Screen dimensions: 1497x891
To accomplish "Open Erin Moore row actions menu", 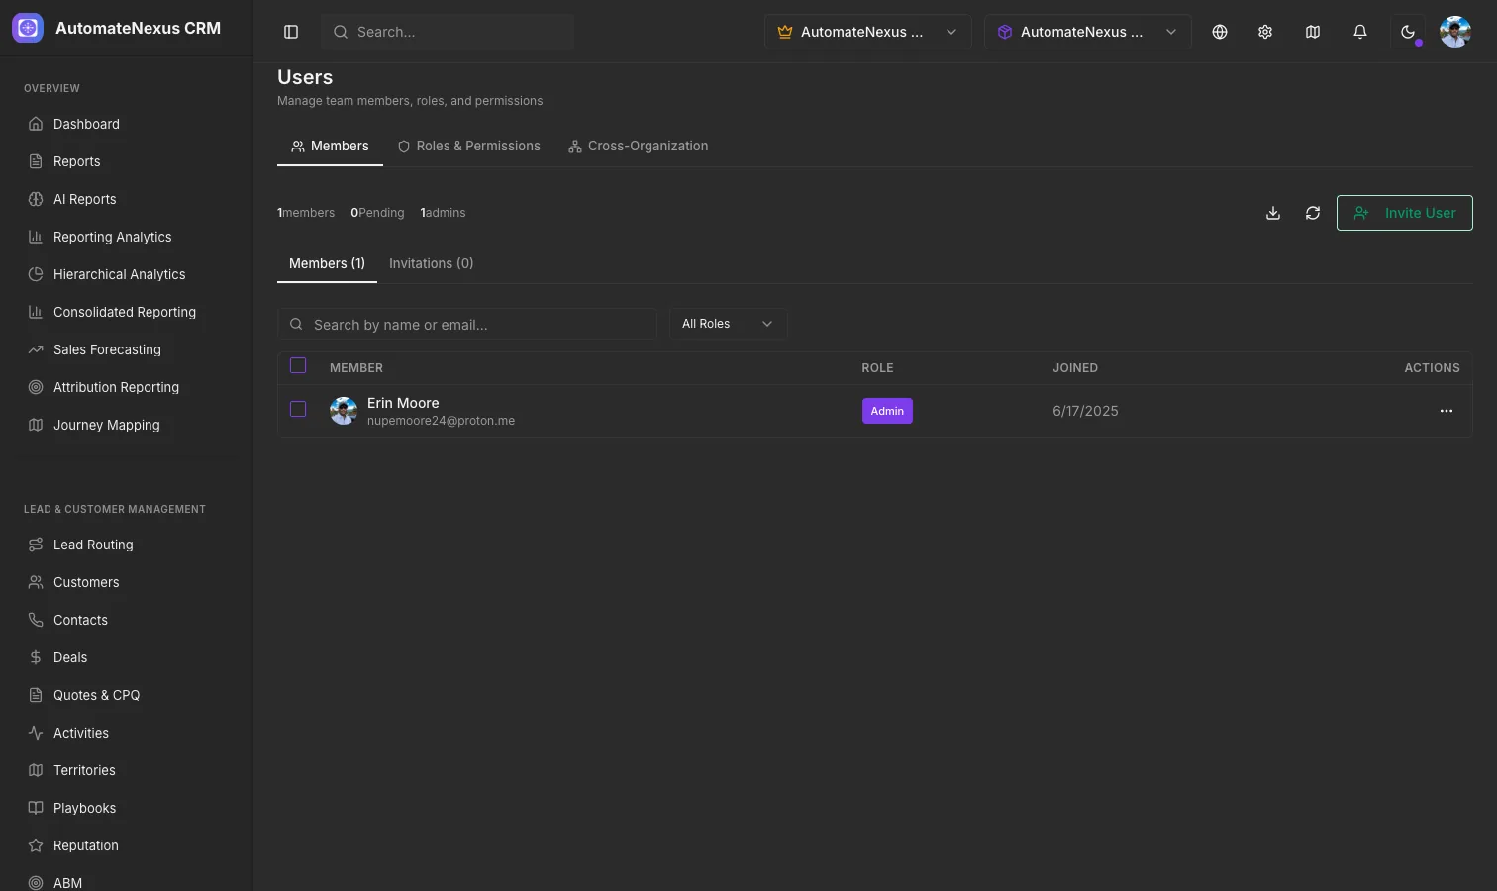I will (1447, 411).
